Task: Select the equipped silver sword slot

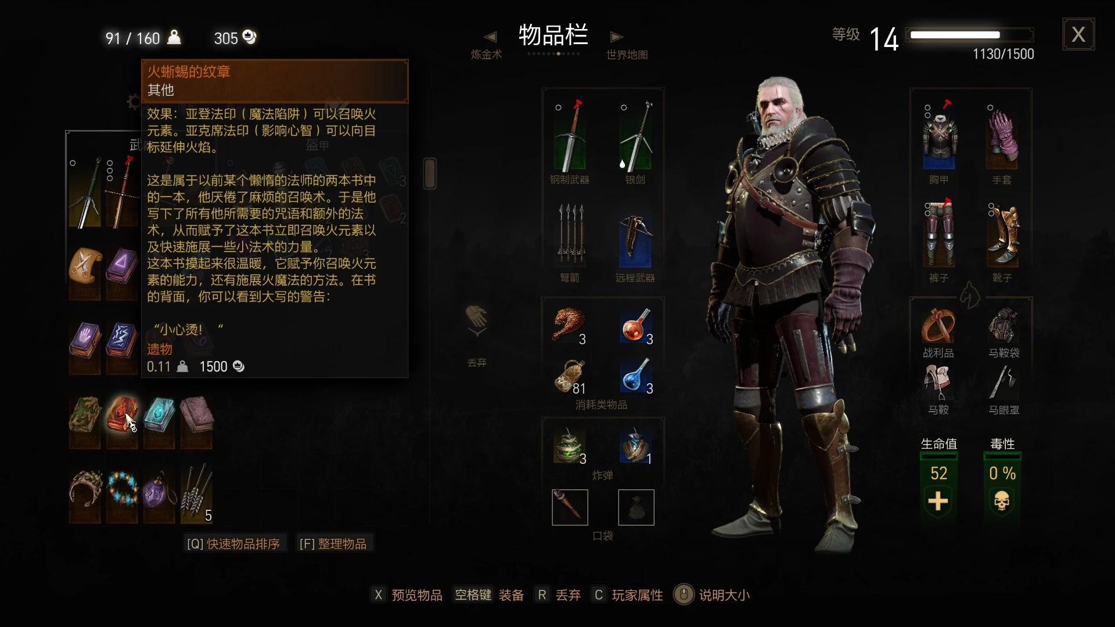Action: pyautogui.click(x=635, y=136)
